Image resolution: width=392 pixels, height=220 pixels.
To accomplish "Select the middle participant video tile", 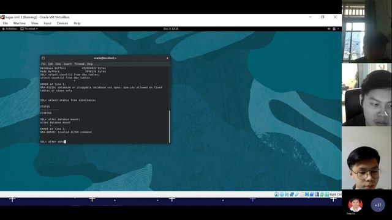I will point(367,95).
